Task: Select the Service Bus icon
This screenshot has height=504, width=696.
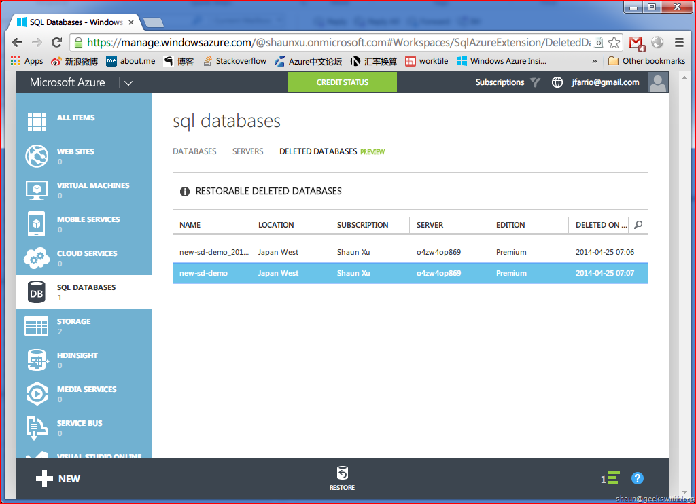Action: tap(37, 428)
